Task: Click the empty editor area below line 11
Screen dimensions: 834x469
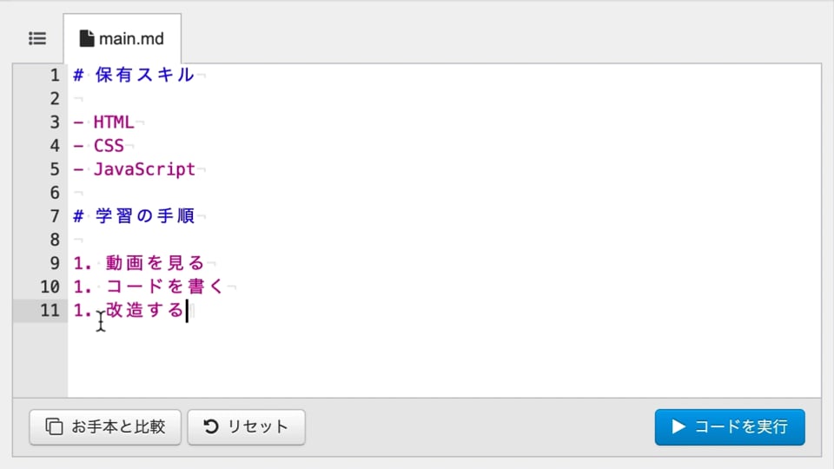Action: (x=444, y=359)
